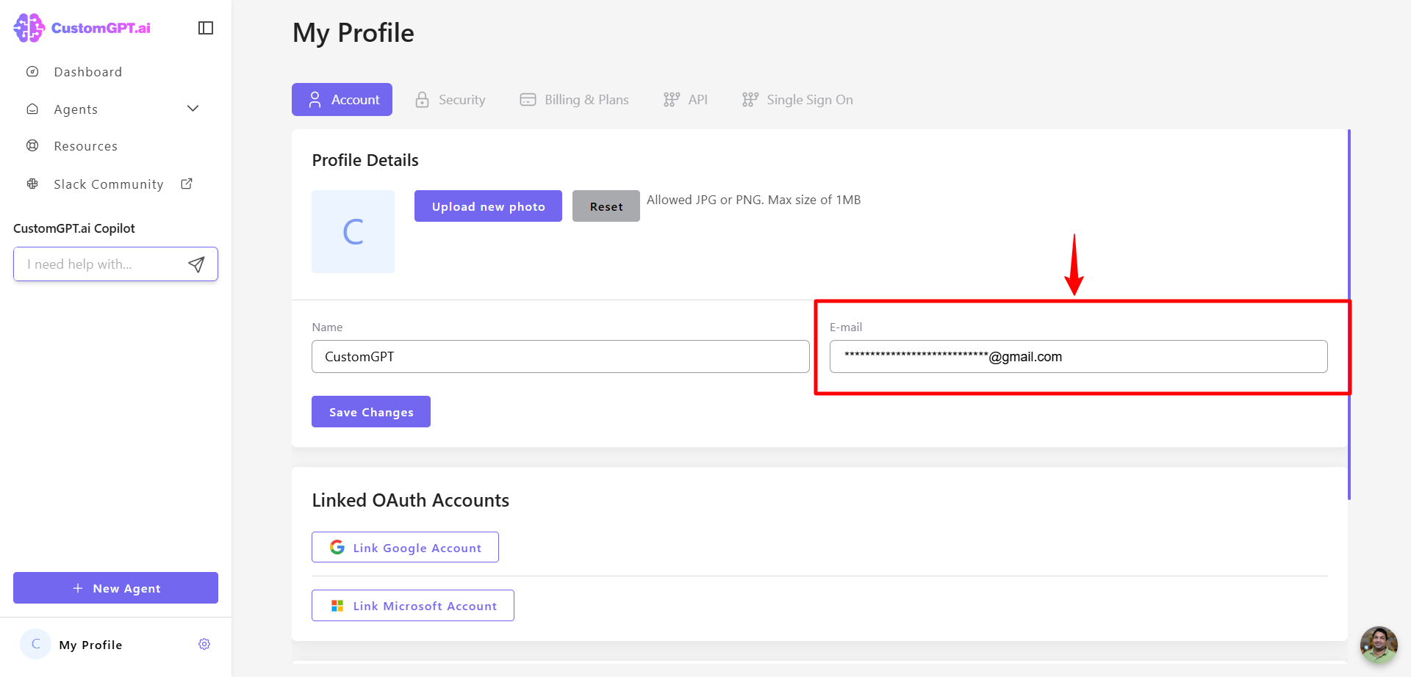Click the 'Linked OAuth Accounts' heading
Screen dimensions: 1411x677
(x=411, y=500)
